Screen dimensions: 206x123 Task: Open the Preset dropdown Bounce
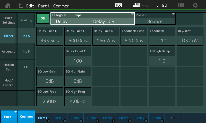coord(155,19)
